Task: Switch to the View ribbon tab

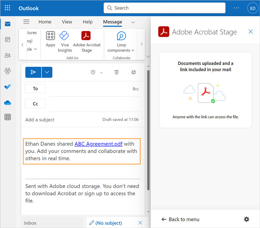Action: pyautogui.click(x=67, y=22)
